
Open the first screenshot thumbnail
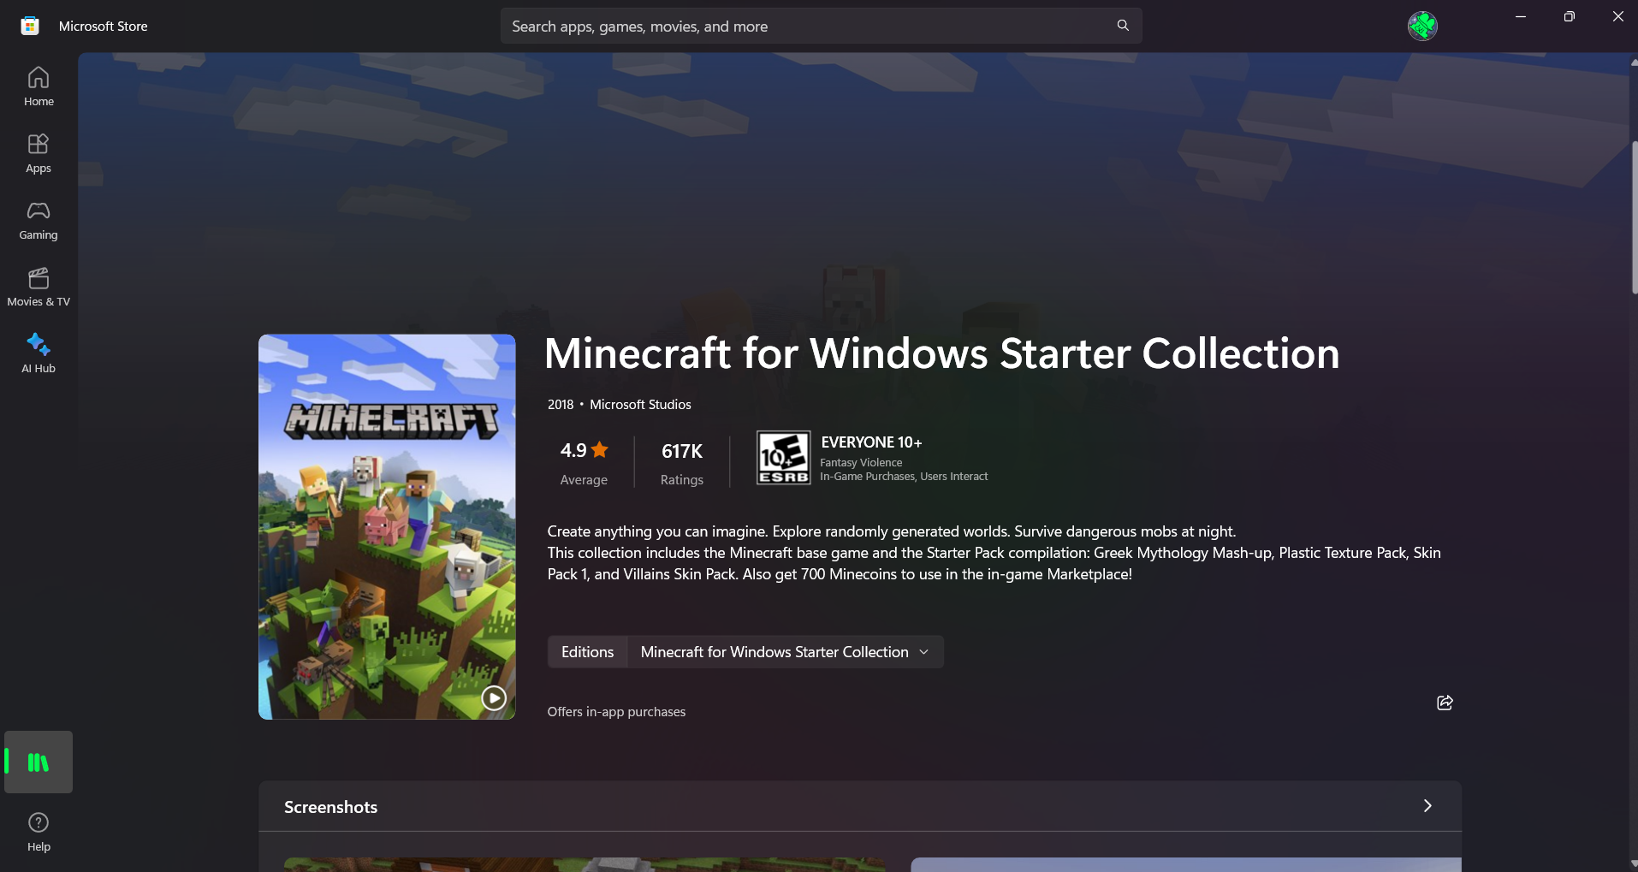(x=585, y=865)
